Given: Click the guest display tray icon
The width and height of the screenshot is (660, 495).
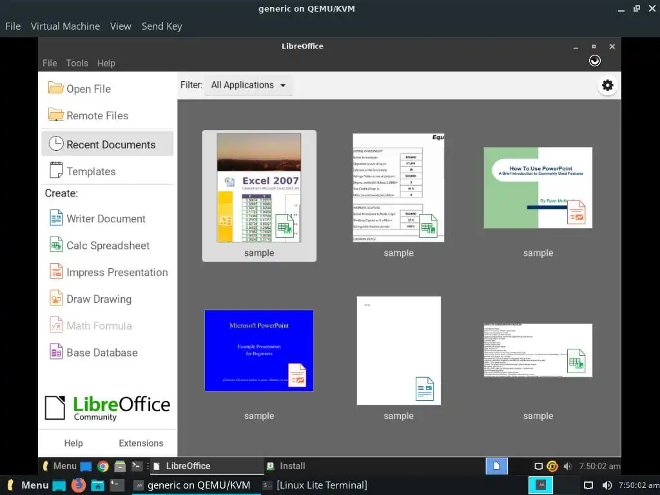Looking at the screenshot, I should tap(538, 466).
